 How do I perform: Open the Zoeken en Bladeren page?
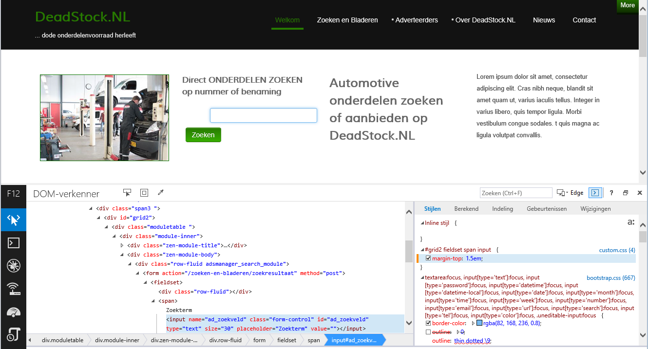[x=347, y=20]
